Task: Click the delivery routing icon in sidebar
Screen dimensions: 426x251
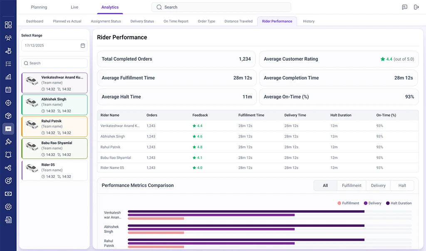Action: [8, 51]
